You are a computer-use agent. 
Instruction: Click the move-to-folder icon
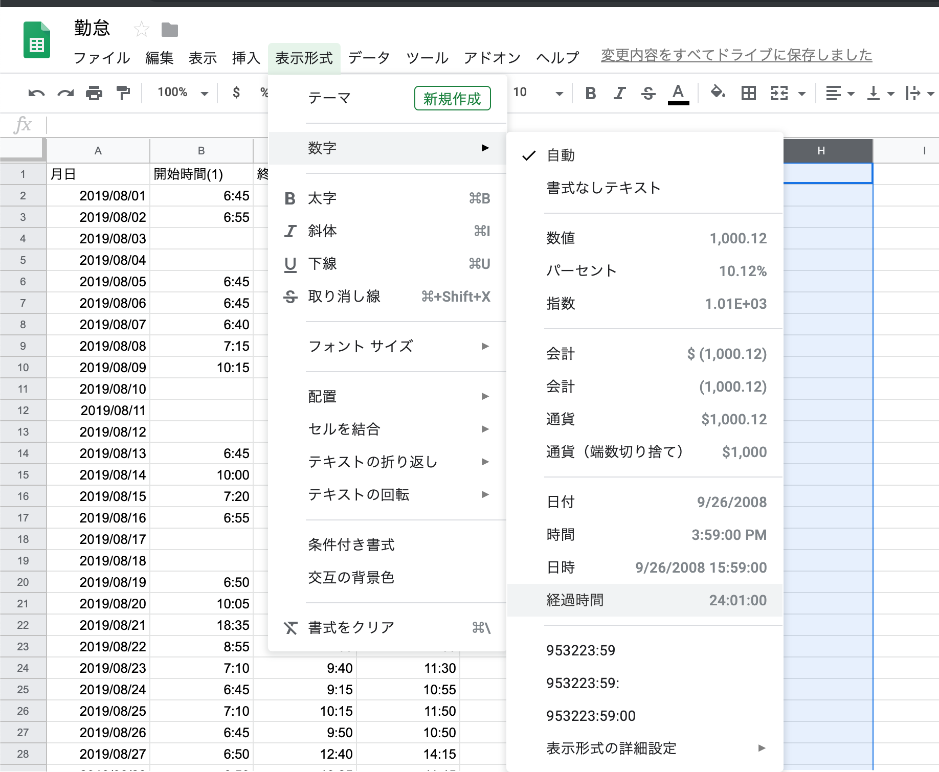(170, 30)
